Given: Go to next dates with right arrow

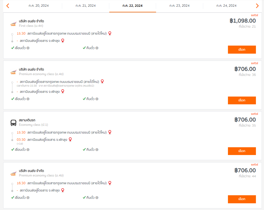Looking at the screenshot, I should 257,6.
